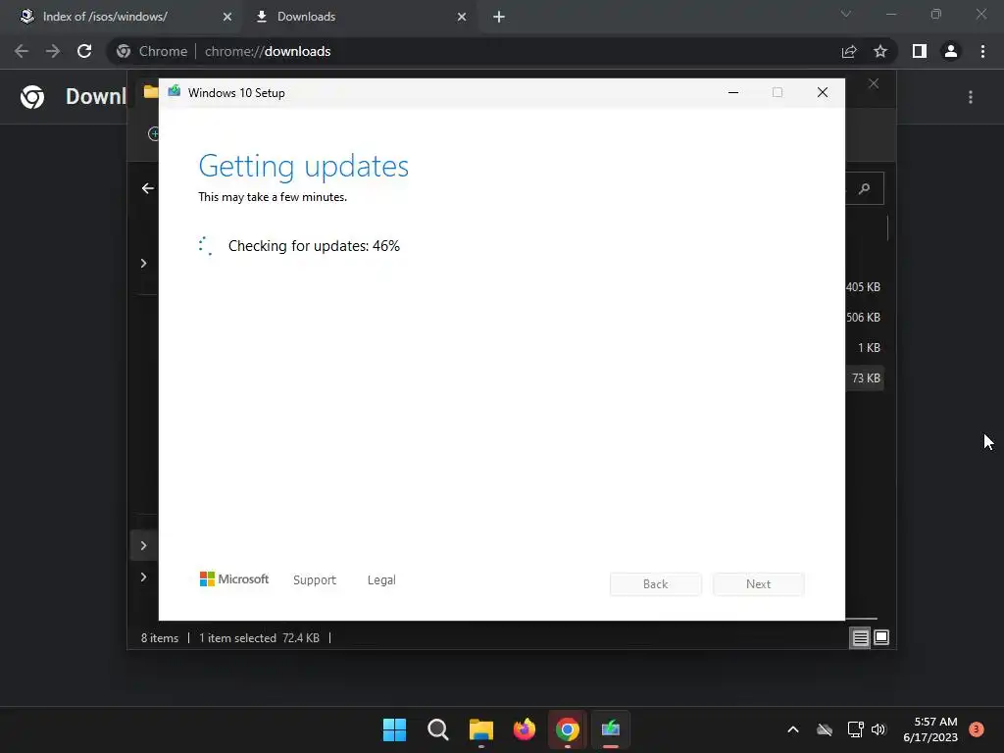Screen dimensions: 1004x753
Task: Reload the Chrome page
Action: [84, 51]
